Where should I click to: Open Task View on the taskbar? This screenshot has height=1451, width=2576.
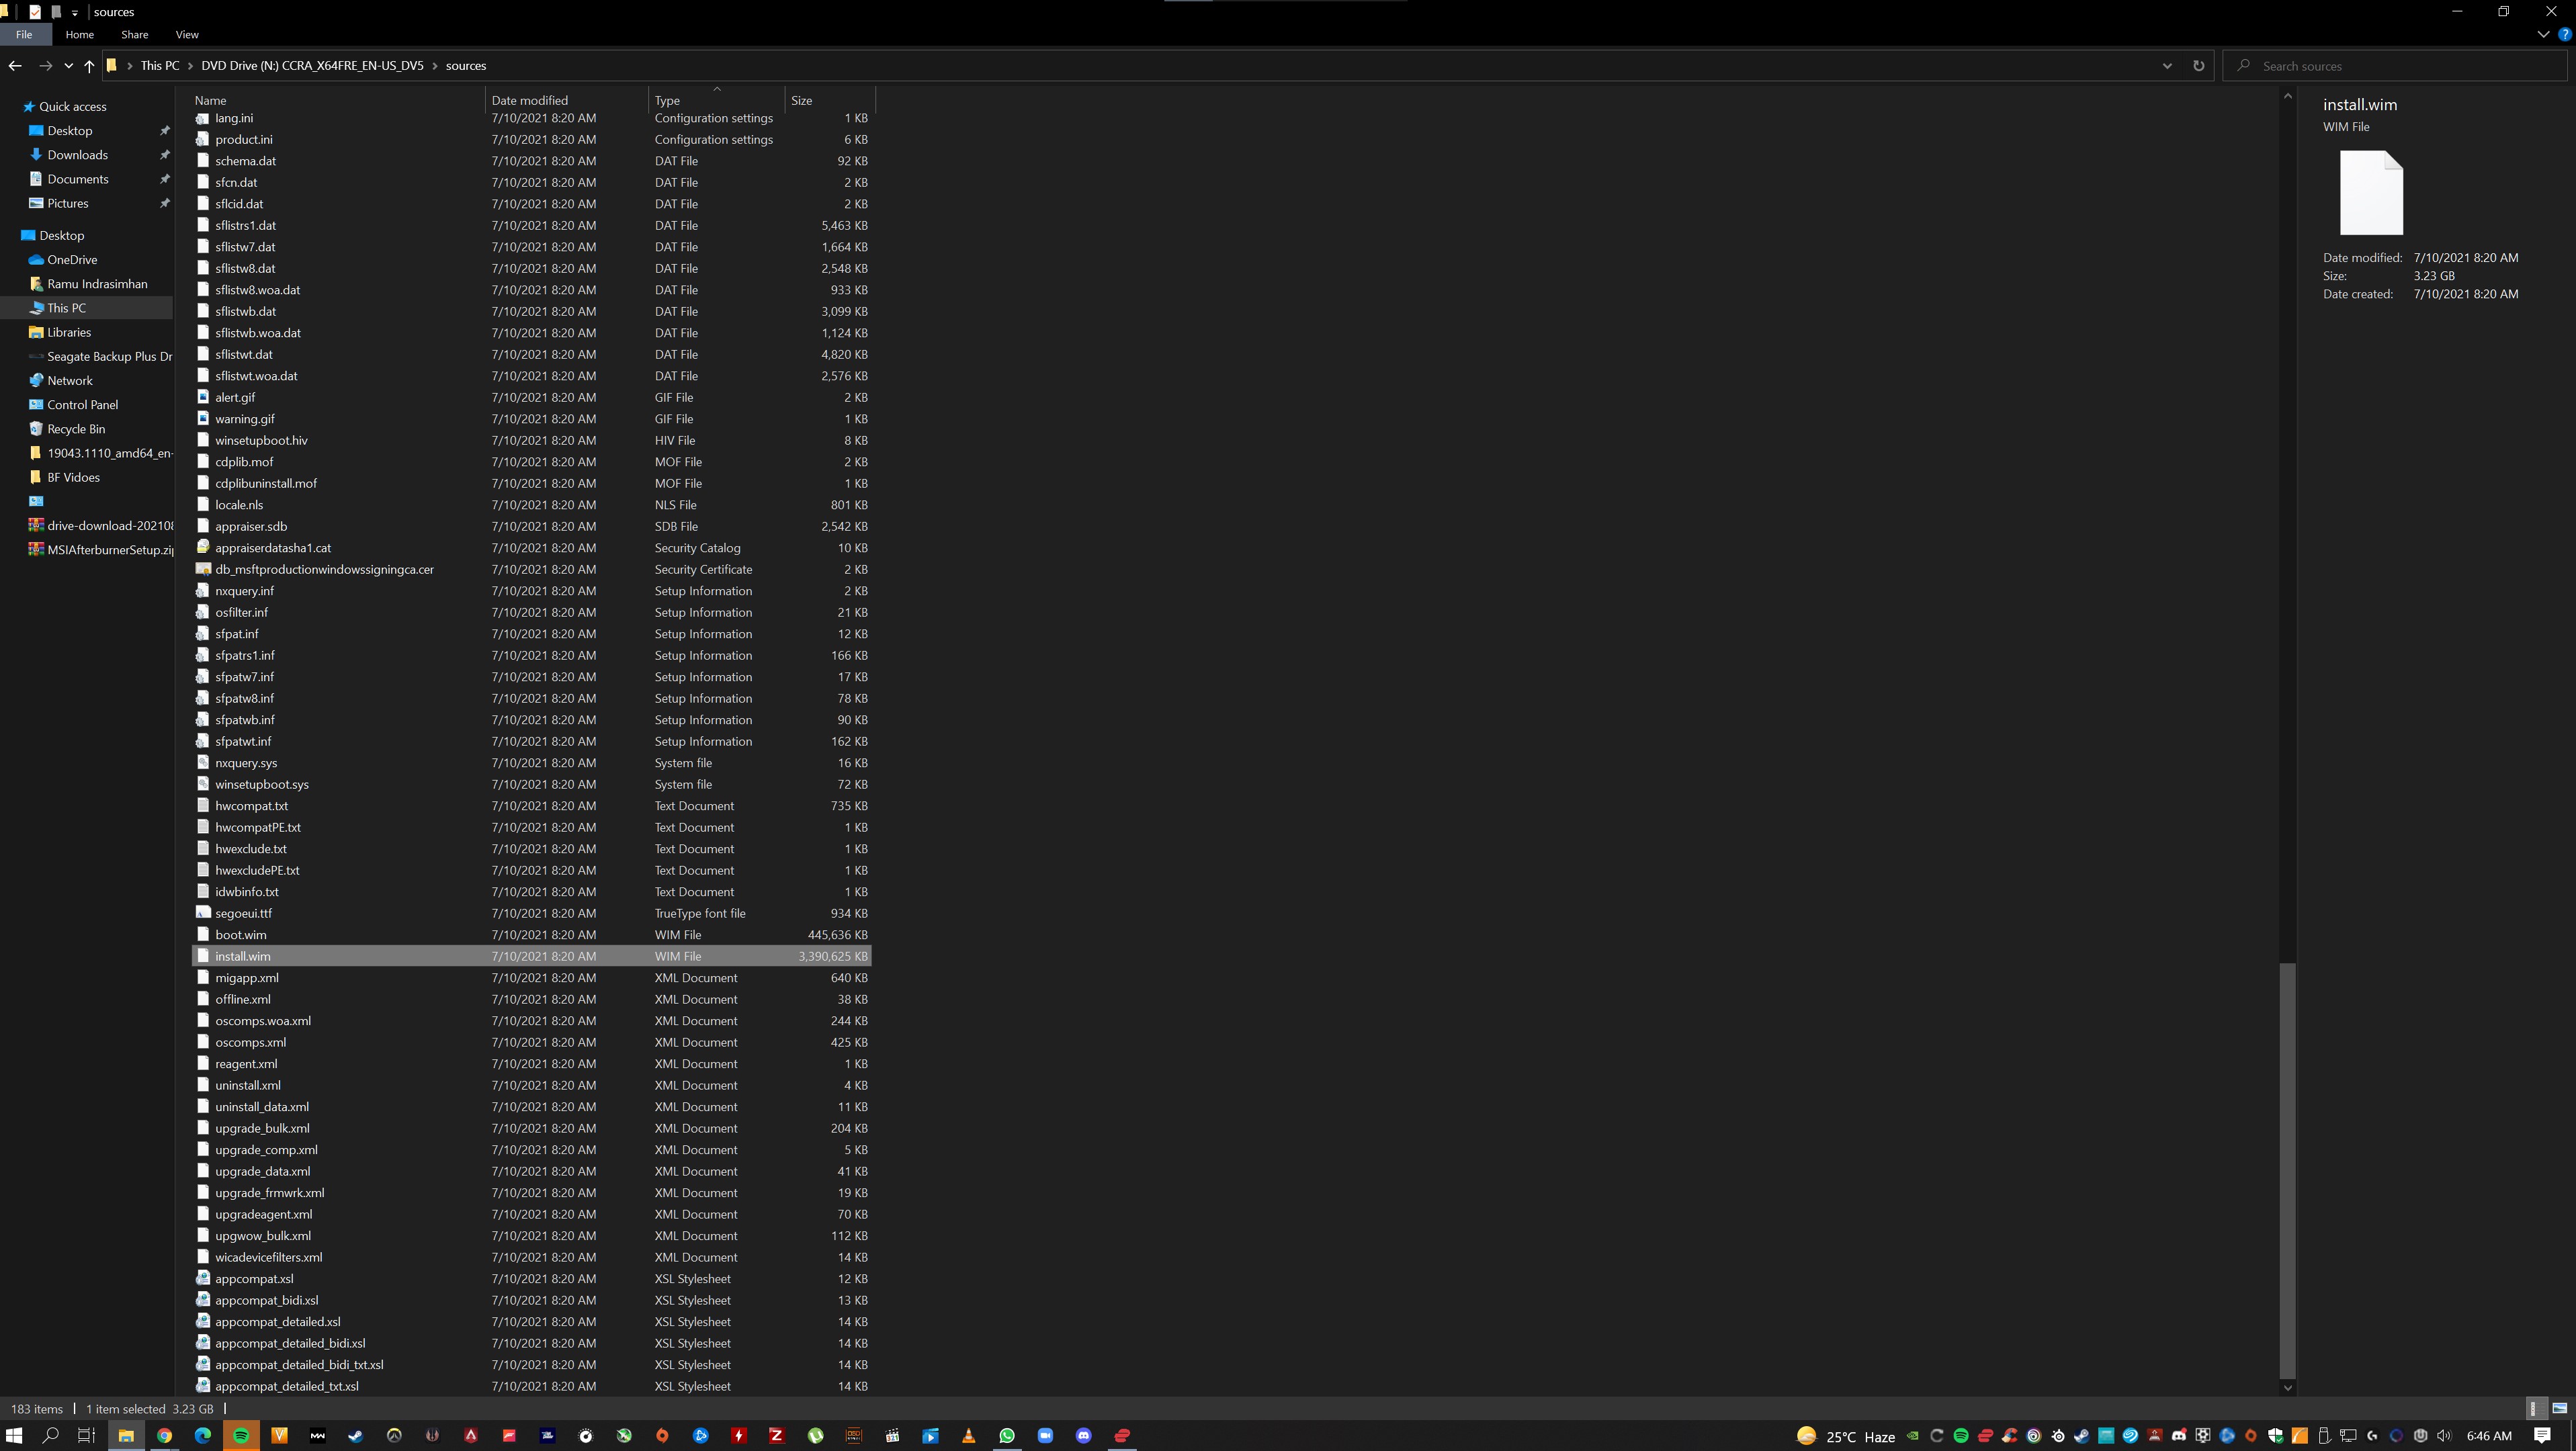(87, 1435)
